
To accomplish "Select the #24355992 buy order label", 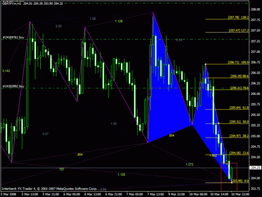I will tap(13, 86).
